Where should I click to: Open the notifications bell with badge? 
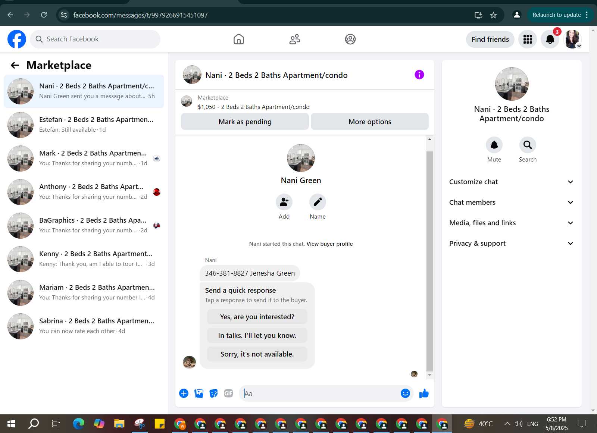[x=550, y=39]
